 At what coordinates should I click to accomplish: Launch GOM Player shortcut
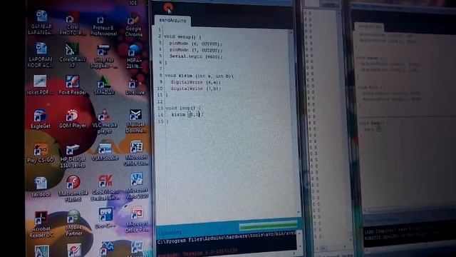click(x=73, y=119)
